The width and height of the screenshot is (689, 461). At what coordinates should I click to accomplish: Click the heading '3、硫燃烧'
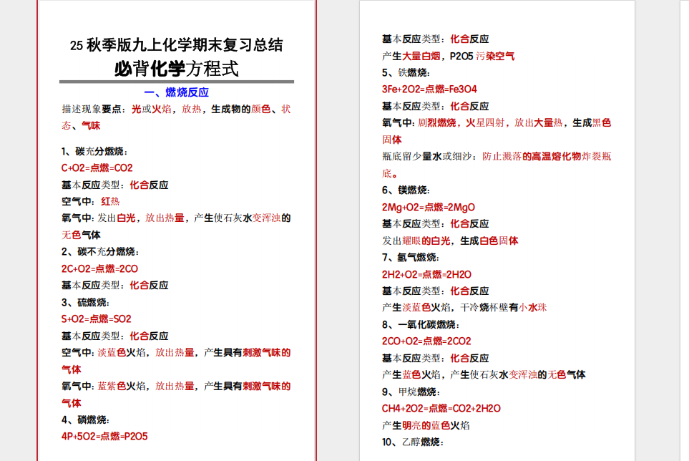(84, 302)
